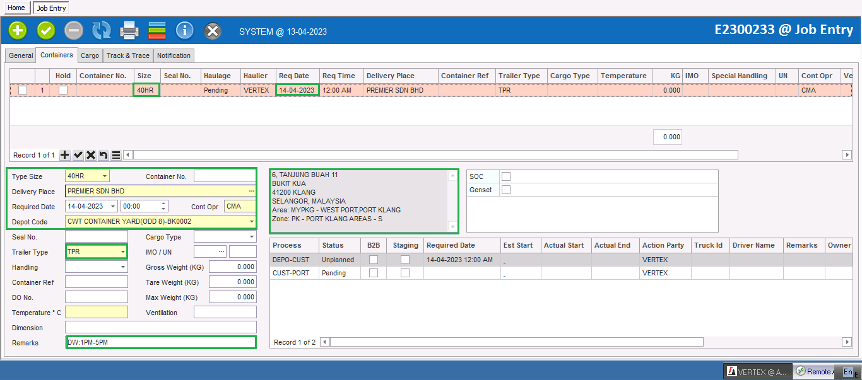Image resolution: width=862 pixels, height=380 pixels.
Task: Add container record with grid plus icon
Action: click(65, 155)
